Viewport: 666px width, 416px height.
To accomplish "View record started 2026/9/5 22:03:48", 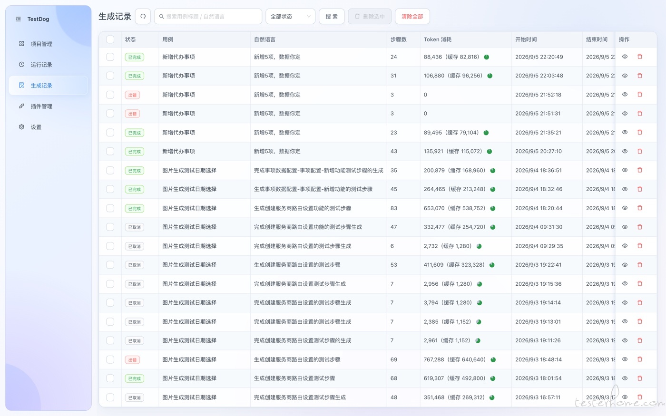I will tap(625, 76).
